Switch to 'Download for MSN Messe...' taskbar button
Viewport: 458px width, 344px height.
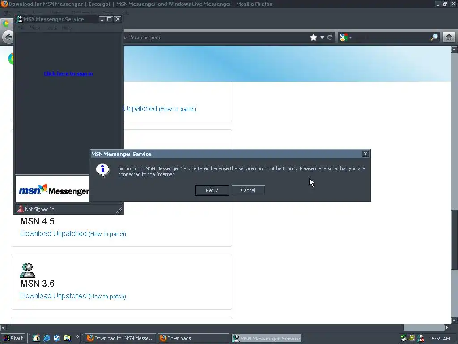click(x=121, y=338)
